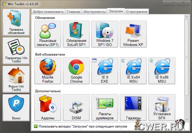Select the IE 9 x64 MSU download
The image size is (192, 133).
click(133, 71)
